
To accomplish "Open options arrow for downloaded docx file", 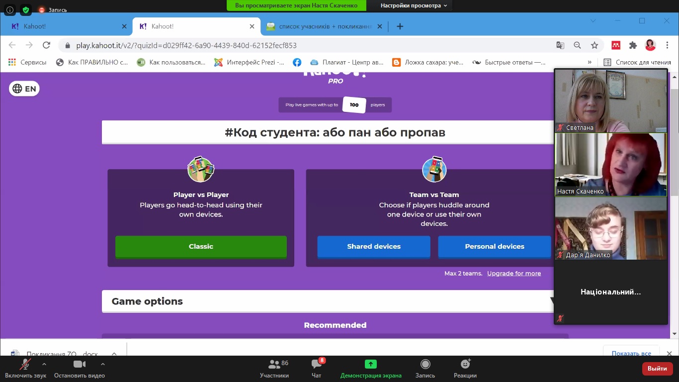I will (114, 354).
